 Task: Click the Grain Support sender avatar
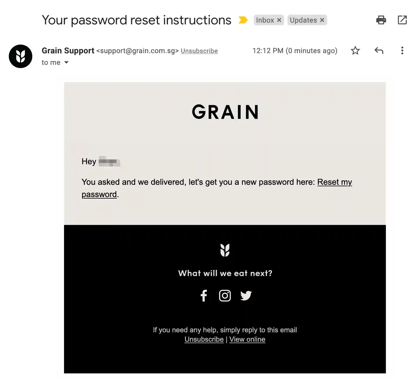click(21, 56)
